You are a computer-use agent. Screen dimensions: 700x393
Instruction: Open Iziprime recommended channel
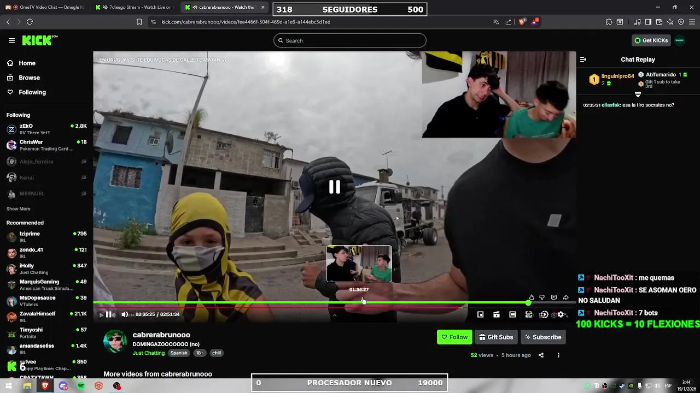click(x=46, y=237)
